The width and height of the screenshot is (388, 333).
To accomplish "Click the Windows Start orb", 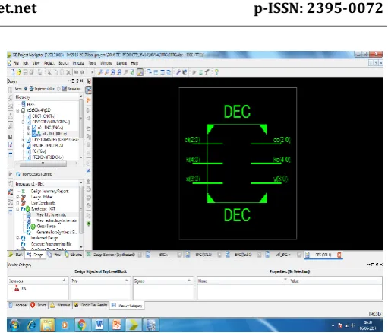I will (14, 325).
